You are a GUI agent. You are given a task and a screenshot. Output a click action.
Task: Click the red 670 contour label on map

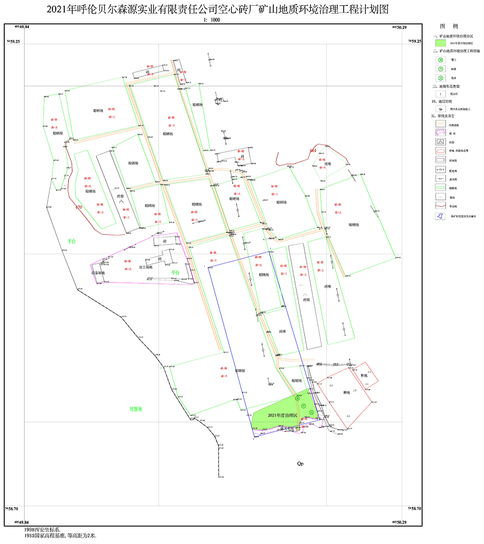click(x=79, y=207)
